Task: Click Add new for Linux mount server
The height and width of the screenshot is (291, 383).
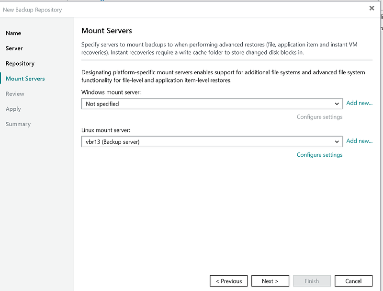Action: point(359,141)
